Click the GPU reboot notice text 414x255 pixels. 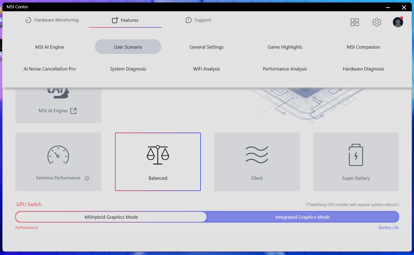coord(352,205)
